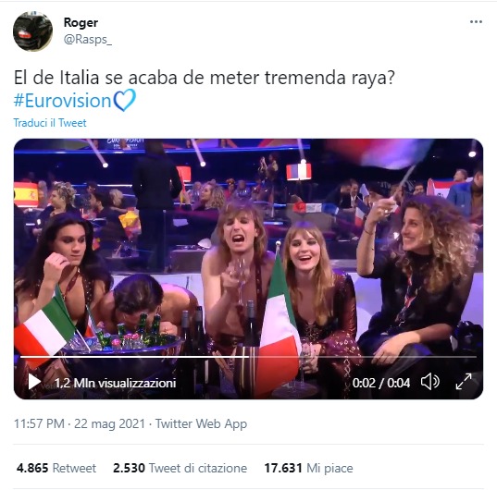Click the 1,2 Mln visualizzazioni counter

click(x=116, y=383)
